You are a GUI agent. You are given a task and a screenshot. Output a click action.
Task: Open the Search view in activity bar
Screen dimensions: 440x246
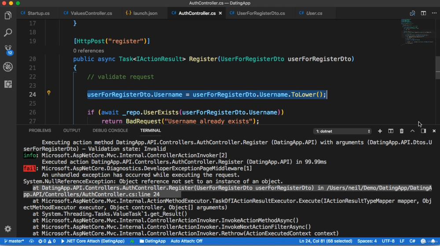tap(8, 32)
